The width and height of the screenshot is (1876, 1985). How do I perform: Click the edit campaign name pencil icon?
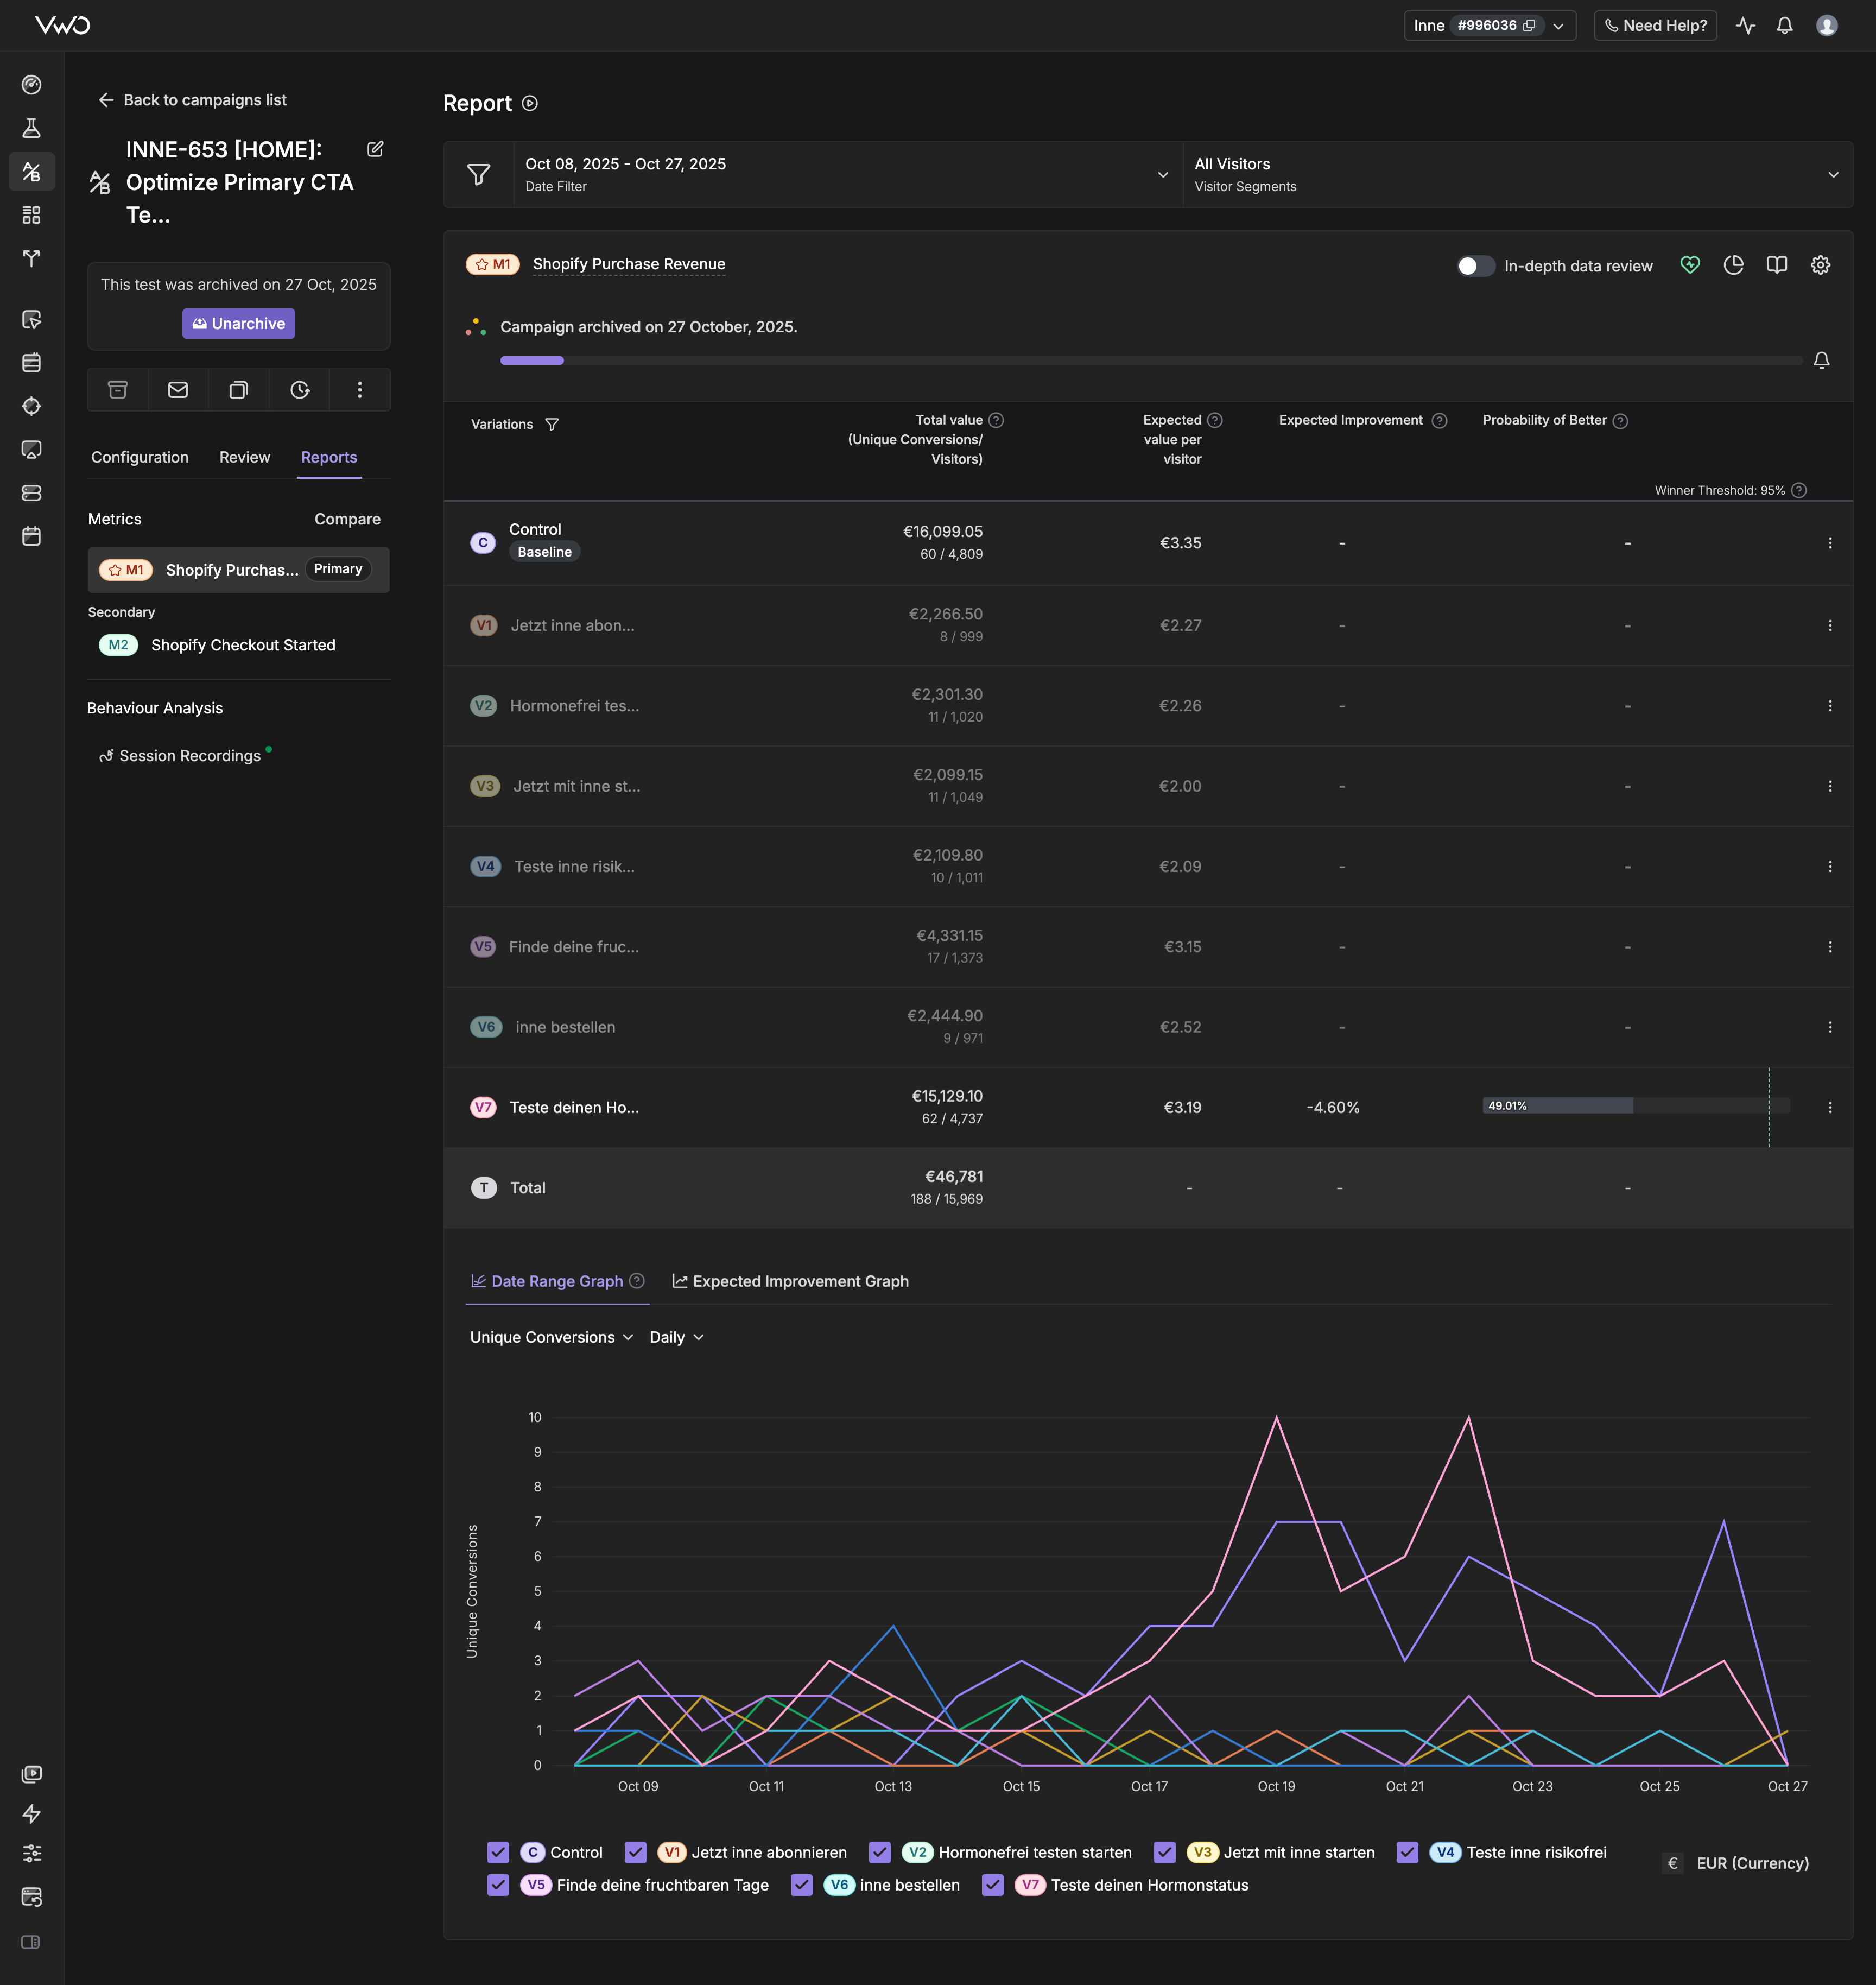375,149
